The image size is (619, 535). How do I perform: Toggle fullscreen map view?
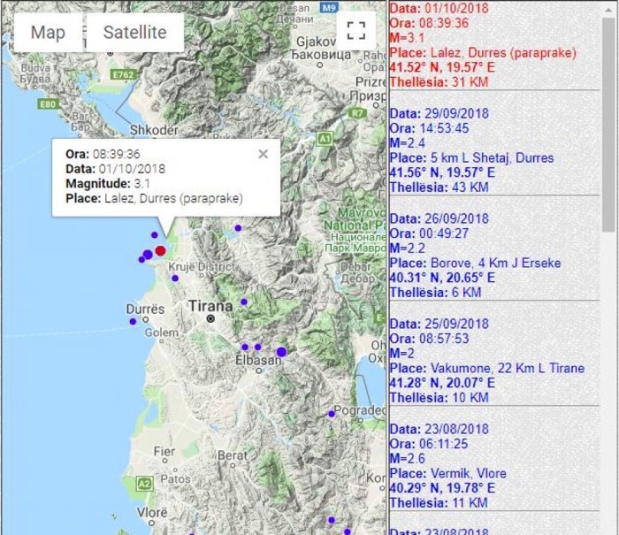(x=355, y=30)
